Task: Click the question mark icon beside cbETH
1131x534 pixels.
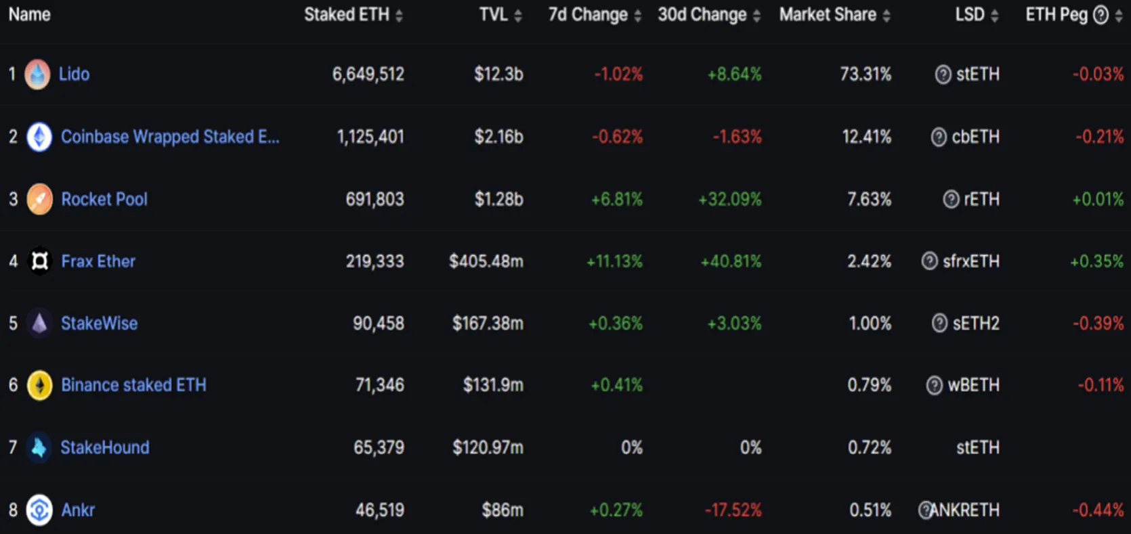Action: (x=939, y=137)
